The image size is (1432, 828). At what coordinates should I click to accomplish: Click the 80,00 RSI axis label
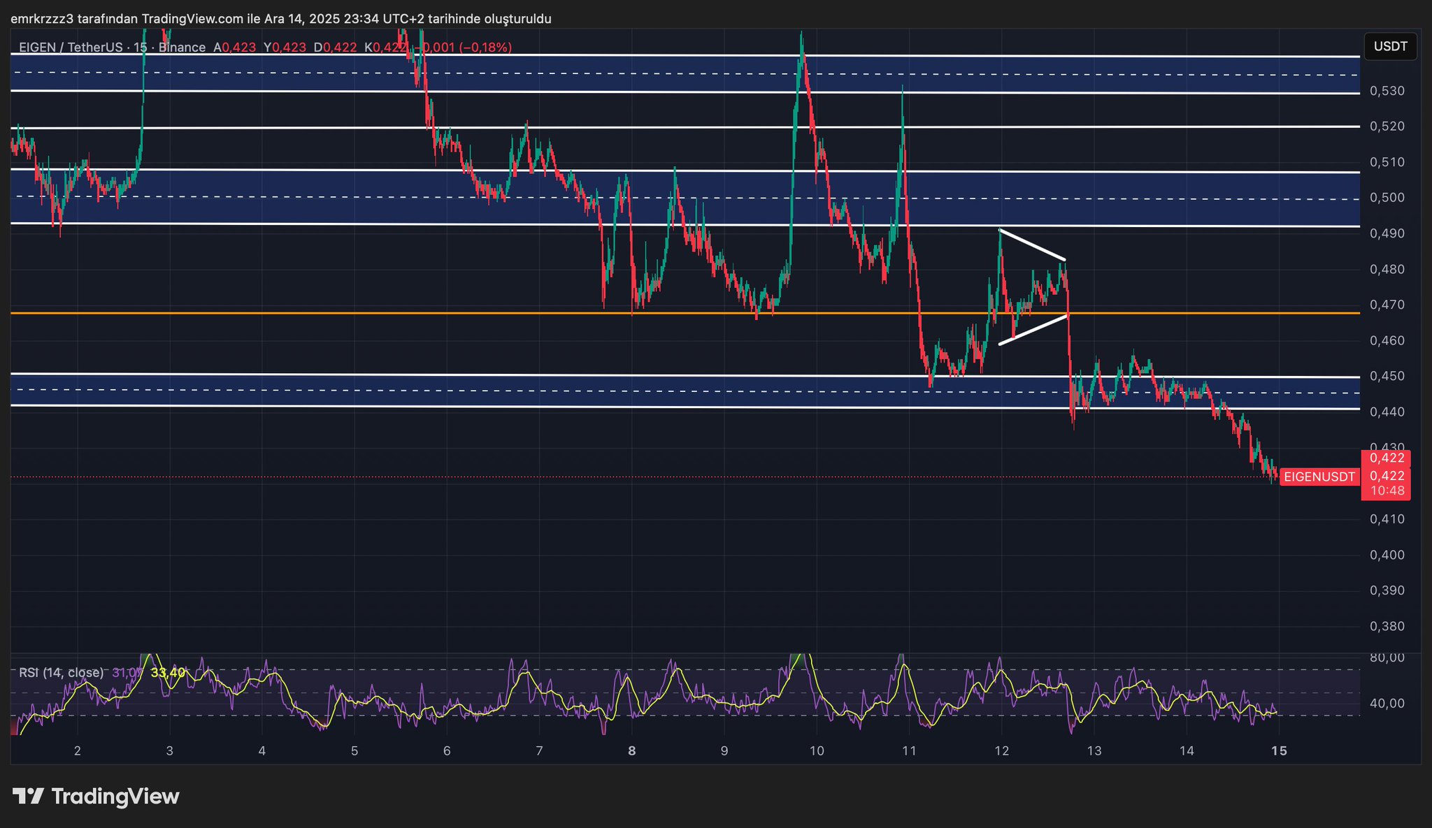pos(1387,658)
